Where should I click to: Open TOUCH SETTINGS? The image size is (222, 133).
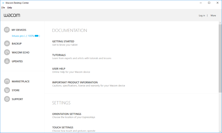(63, 127)
